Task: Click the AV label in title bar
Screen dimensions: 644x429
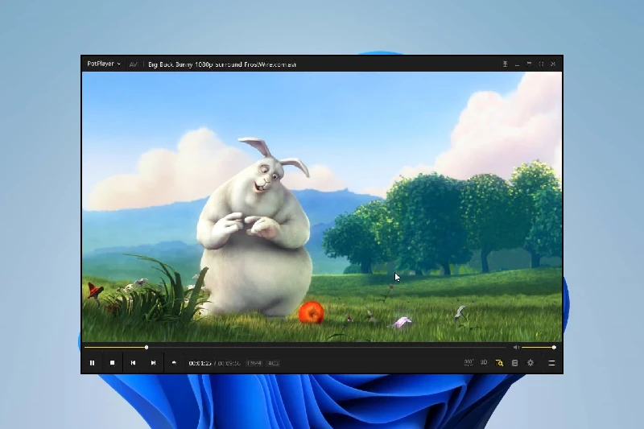Action: [134, 64]
